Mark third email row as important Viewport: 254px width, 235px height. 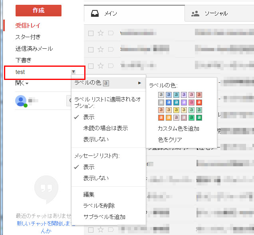click(111, 66)
